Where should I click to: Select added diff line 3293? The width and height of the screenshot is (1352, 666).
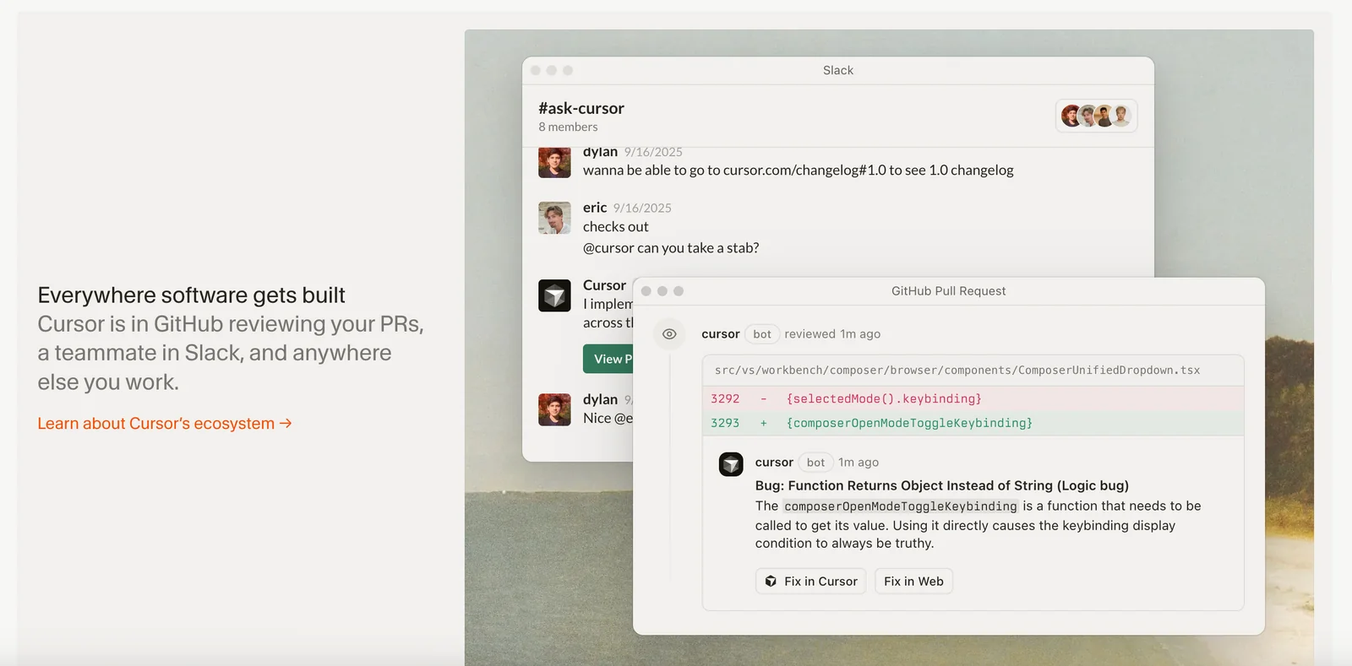click(x=908, y=423)
